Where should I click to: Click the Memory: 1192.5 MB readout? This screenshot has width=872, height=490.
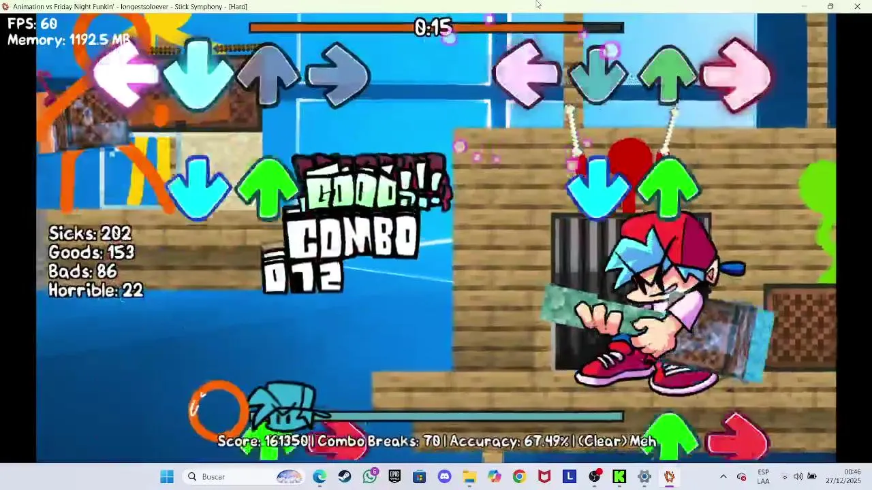(x=69, y=40)
